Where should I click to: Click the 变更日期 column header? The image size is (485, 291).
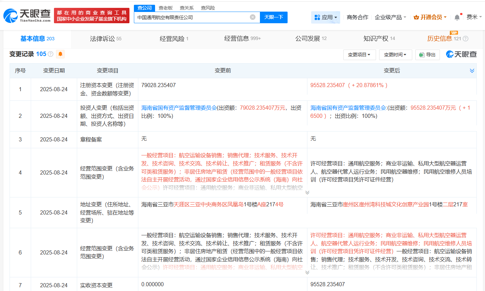click(x=54, y=71)
